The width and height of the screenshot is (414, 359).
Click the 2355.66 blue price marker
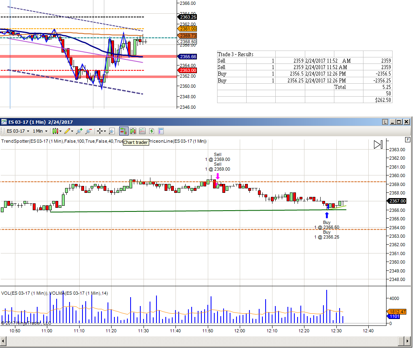tap(187, 57)
